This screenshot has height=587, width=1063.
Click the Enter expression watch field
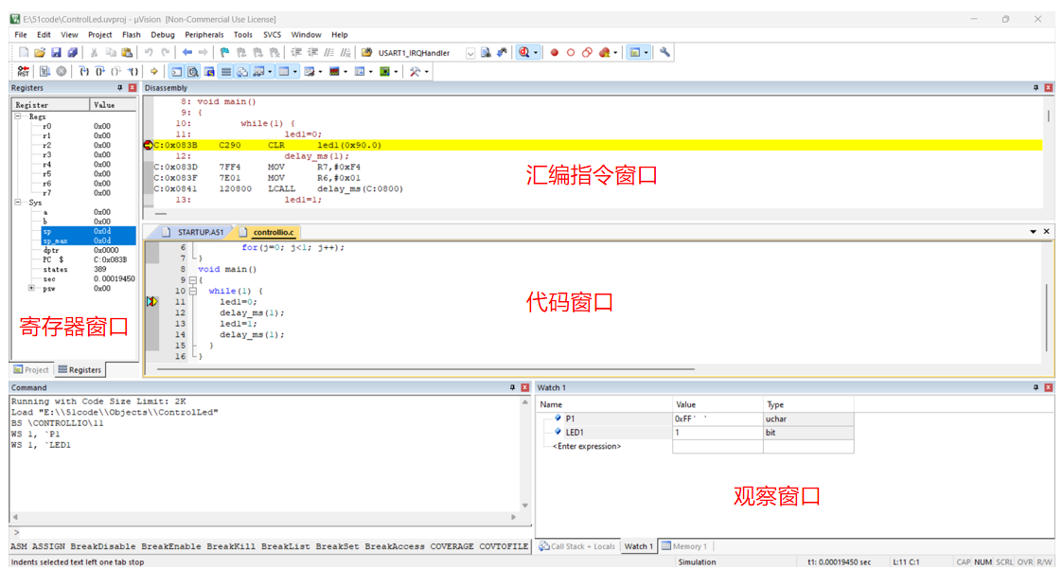[587, 446]
